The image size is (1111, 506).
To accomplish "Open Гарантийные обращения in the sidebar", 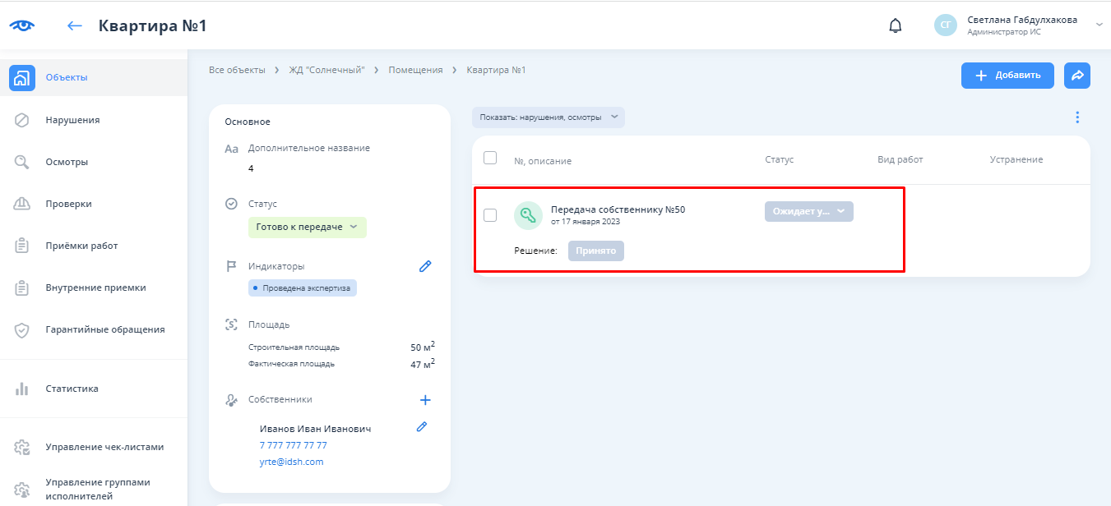I will tap(104, 329).
